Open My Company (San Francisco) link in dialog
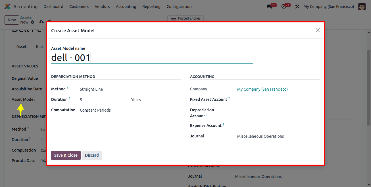Screen dimensions: 371x187 (x=262, y=89)
